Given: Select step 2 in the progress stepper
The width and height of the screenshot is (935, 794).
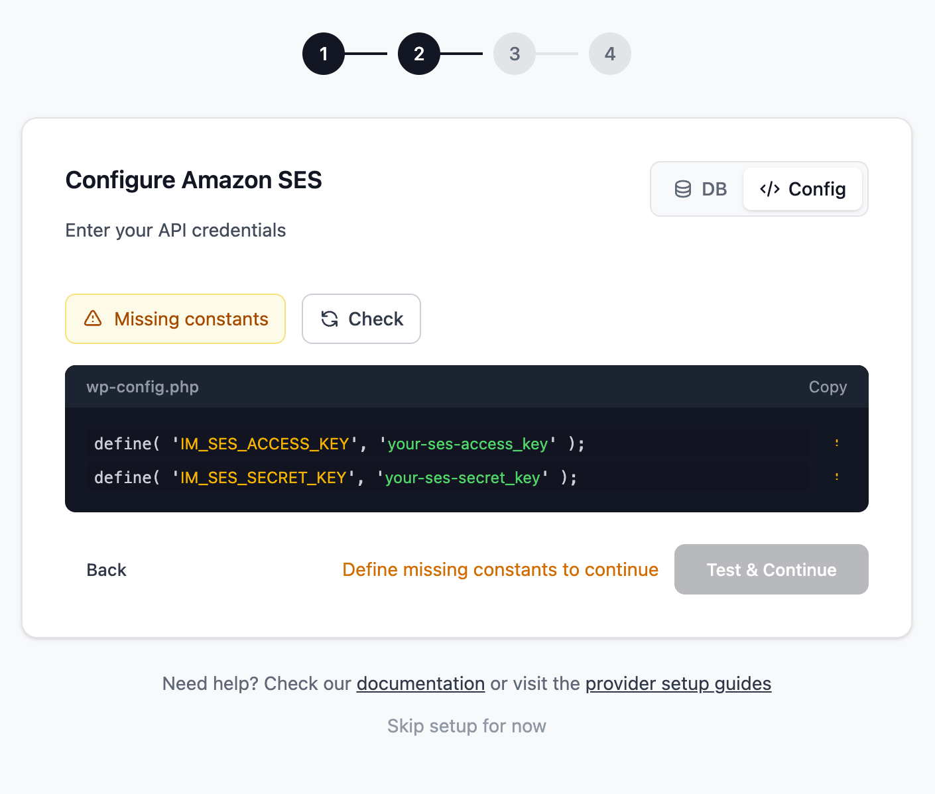Looking at the screenshot, I should (x=418, y=54).
